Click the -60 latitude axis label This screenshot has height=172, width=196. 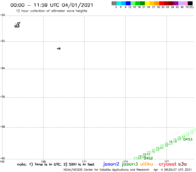click(2, 159)
